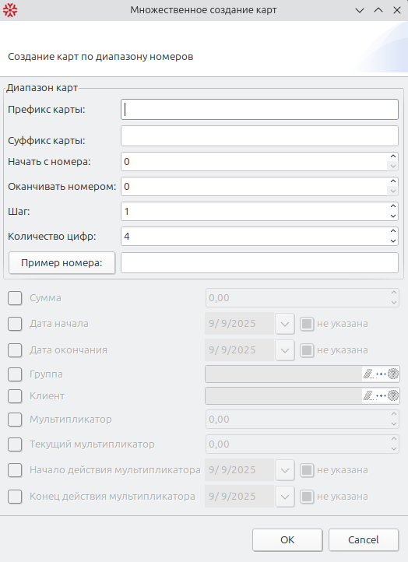Check the Мультипликатор option
This screenshot has height=562, width=408.
tap(15, 420)
